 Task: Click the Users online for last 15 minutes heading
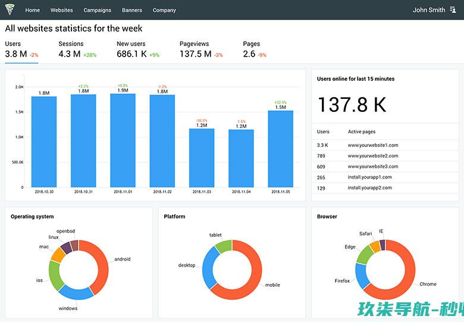356,79
